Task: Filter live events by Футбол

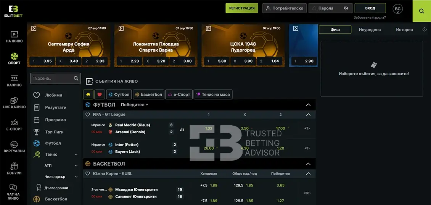Action: [119, 95]
